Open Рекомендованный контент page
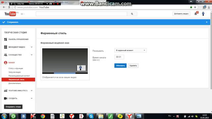The image size is (212, 119). [x=19, y=76]
